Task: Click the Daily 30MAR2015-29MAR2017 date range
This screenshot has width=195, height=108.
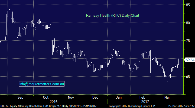Action: coord(79,106)
